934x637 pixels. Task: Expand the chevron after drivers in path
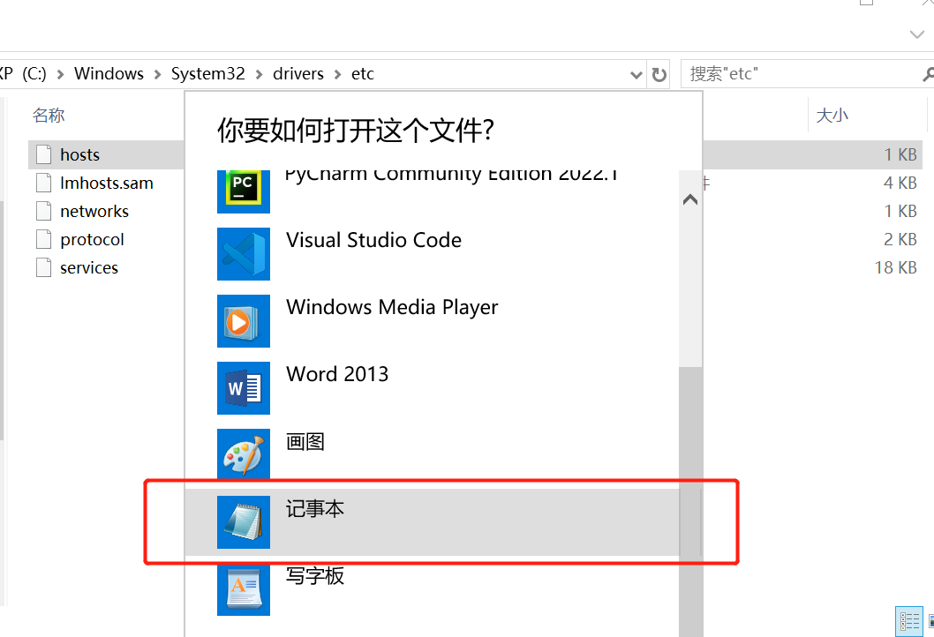pos(338,74)
